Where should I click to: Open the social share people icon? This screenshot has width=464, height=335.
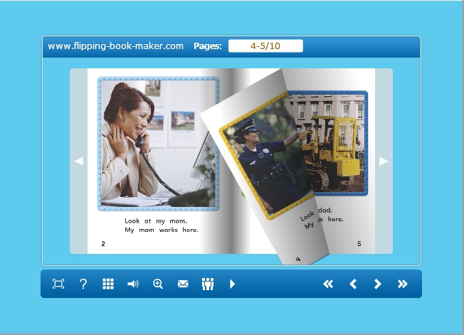208,284
